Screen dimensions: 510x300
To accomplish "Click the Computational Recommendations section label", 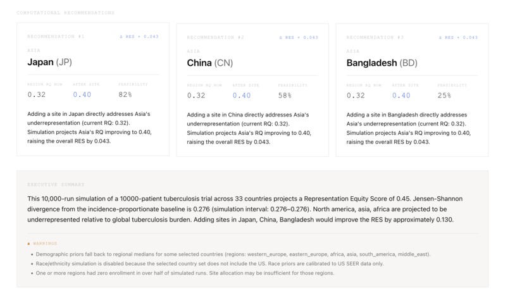I will tap(65, 13).
